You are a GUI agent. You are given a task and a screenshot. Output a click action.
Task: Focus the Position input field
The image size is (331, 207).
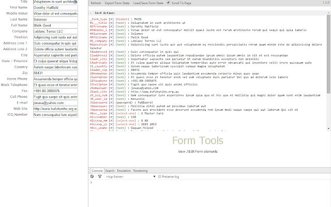55,37
